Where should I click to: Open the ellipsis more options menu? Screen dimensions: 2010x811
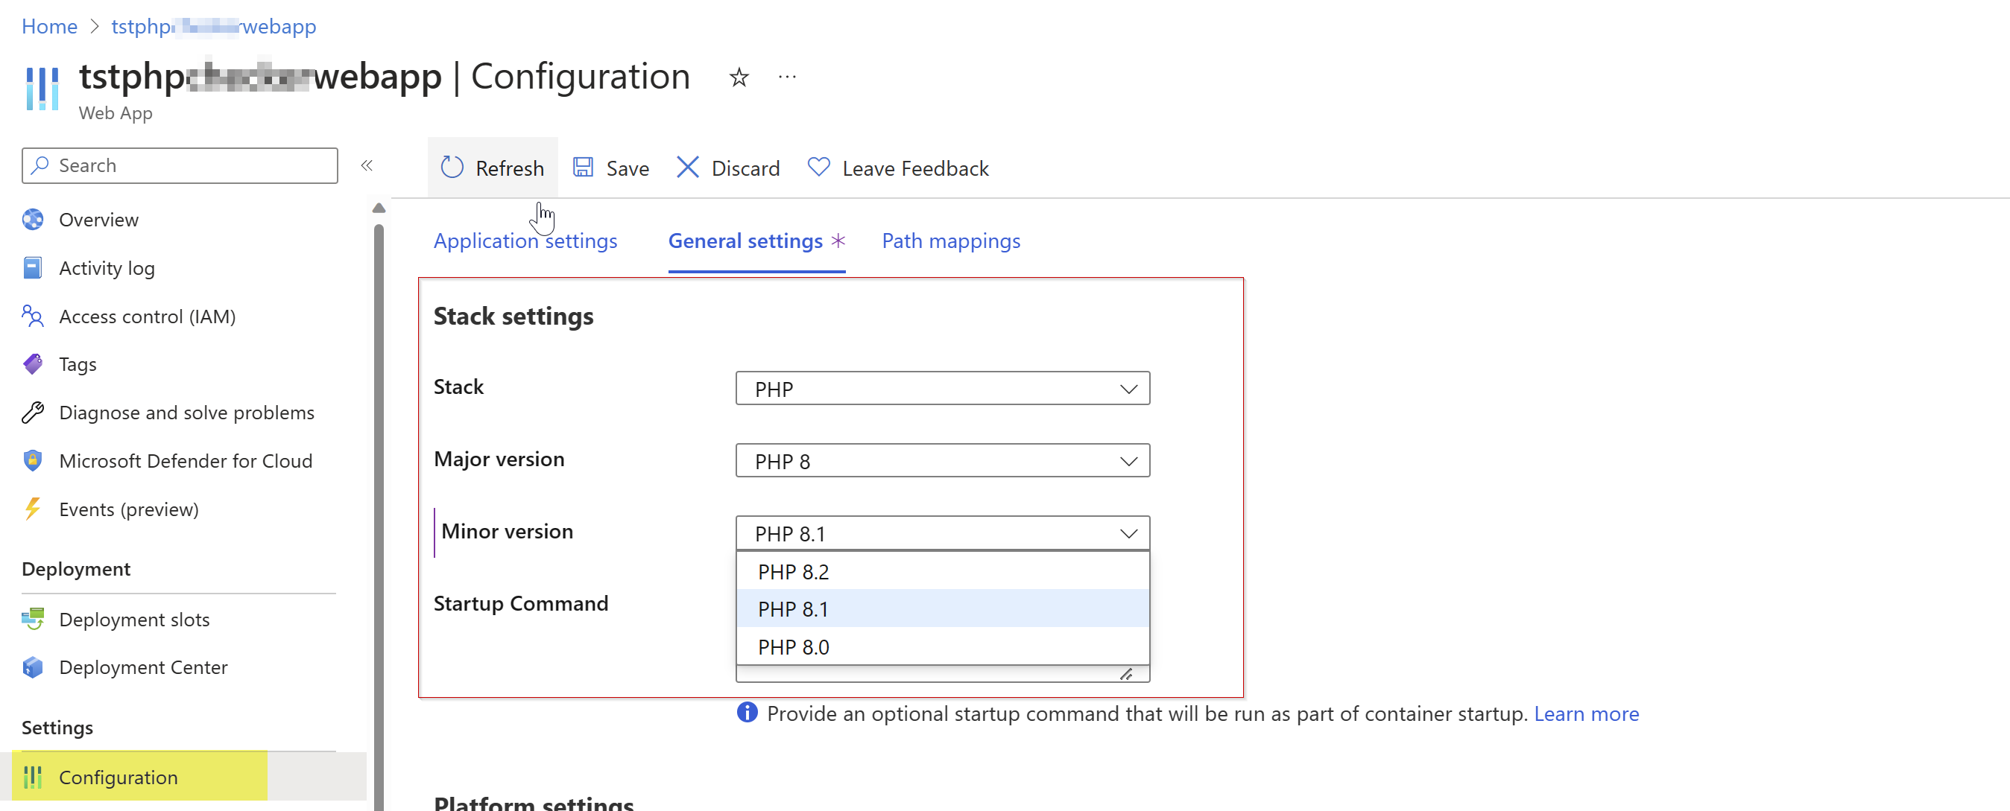(786, 77)
